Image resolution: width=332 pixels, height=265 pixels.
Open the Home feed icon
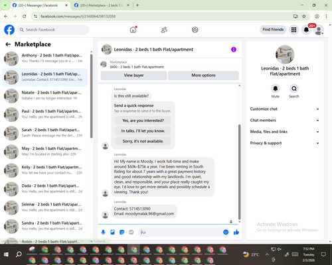tap(133, 30)
